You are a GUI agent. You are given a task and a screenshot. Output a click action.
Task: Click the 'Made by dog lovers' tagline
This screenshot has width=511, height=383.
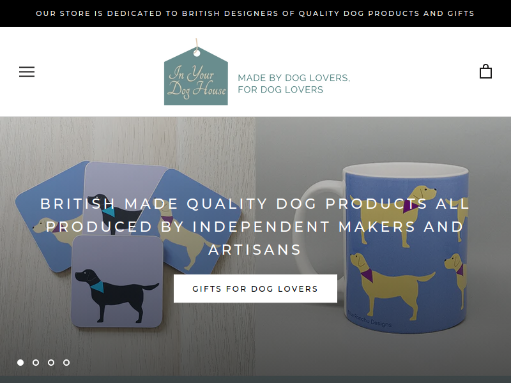[294, 84]
